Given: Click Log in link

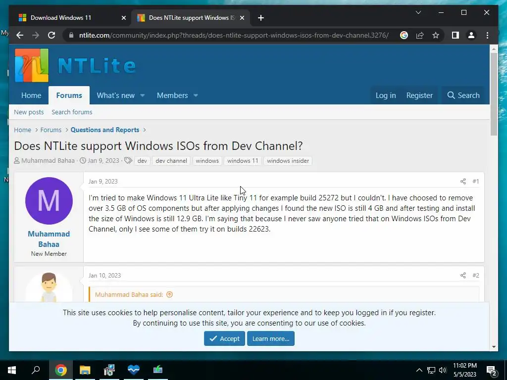Looking at the screenshot, I should 385,95.
